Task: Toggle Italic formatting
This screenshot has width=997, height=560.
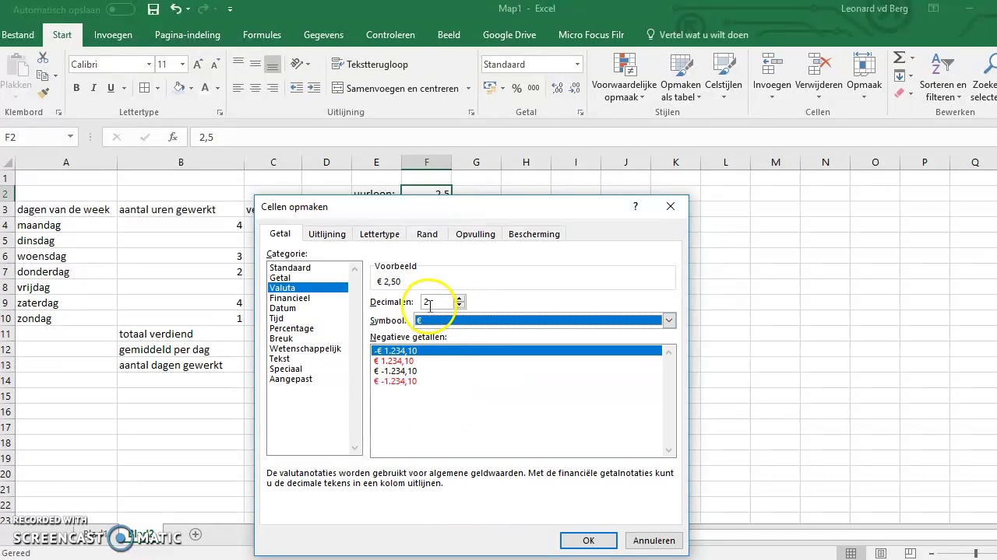Action: coord(93,88)
